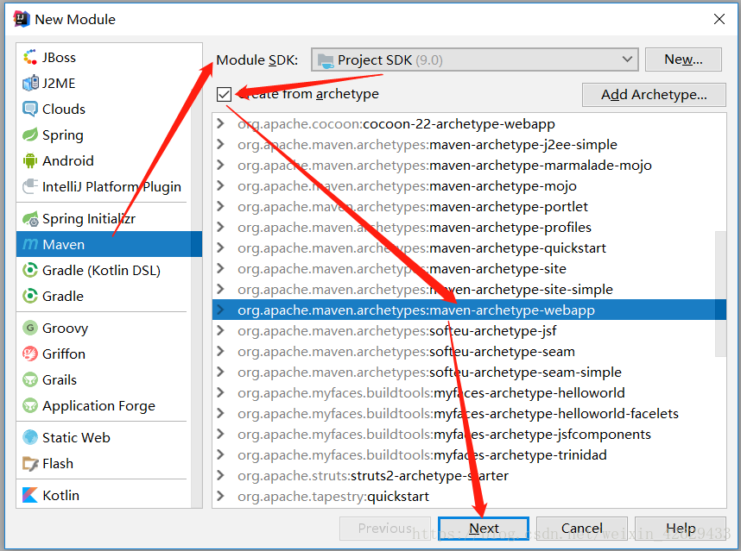Click the Previous button
Screen dimensions: 741x551
tap(384, 529)
